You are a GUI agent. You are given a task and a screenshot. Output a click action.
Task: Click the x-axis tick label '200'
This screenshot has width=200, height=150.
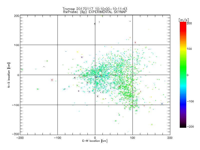coord(170,138)
